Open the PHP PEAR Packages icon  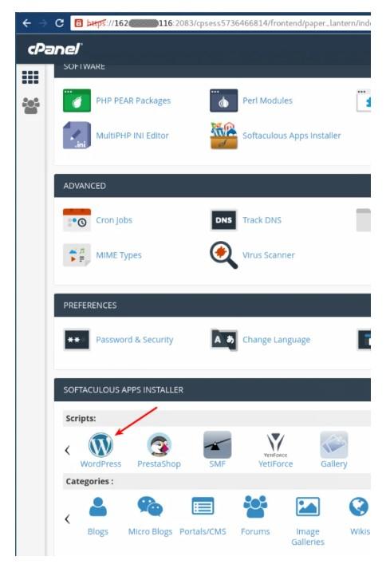coord(77,101)
